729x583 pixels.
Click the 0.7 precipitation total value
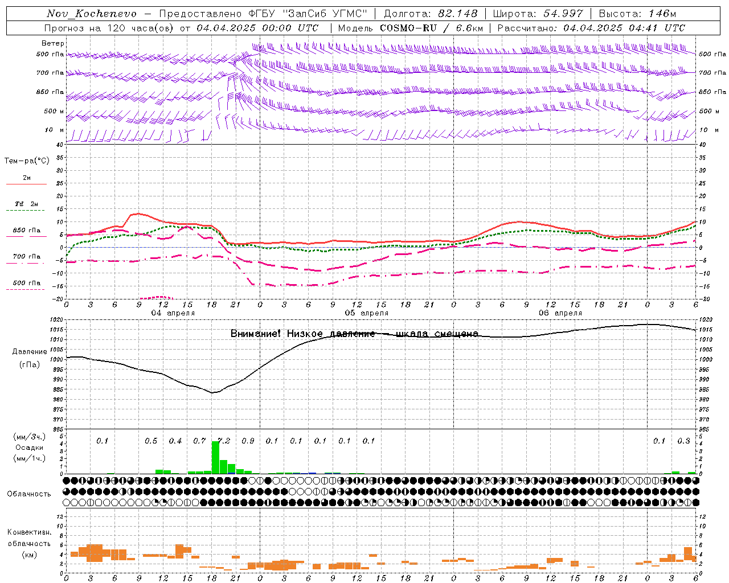point(199,441)
